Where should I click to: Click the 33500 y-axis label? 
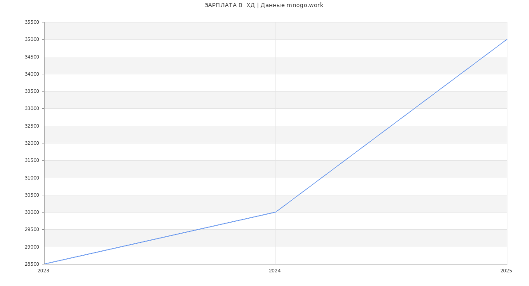click(32, 92)
